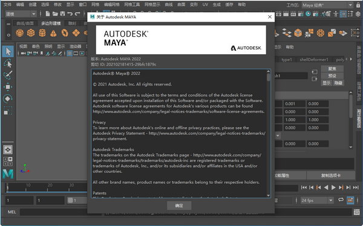Create a polygon cone from shelf
The image size is (363, 226).
[53, 33]
